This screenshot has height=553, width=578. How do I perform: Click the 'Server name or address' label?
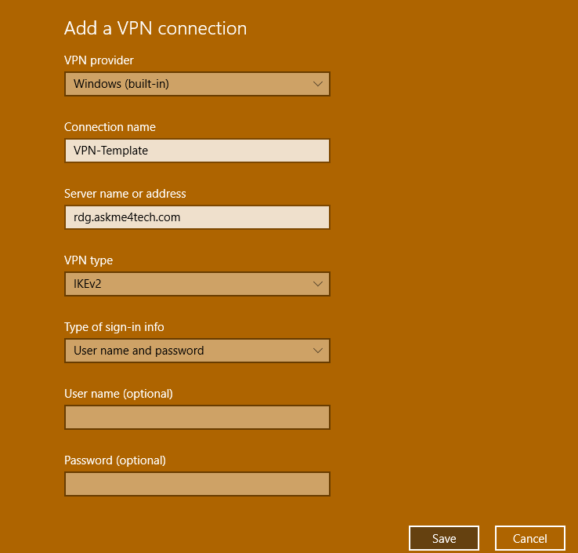[125, 194]
